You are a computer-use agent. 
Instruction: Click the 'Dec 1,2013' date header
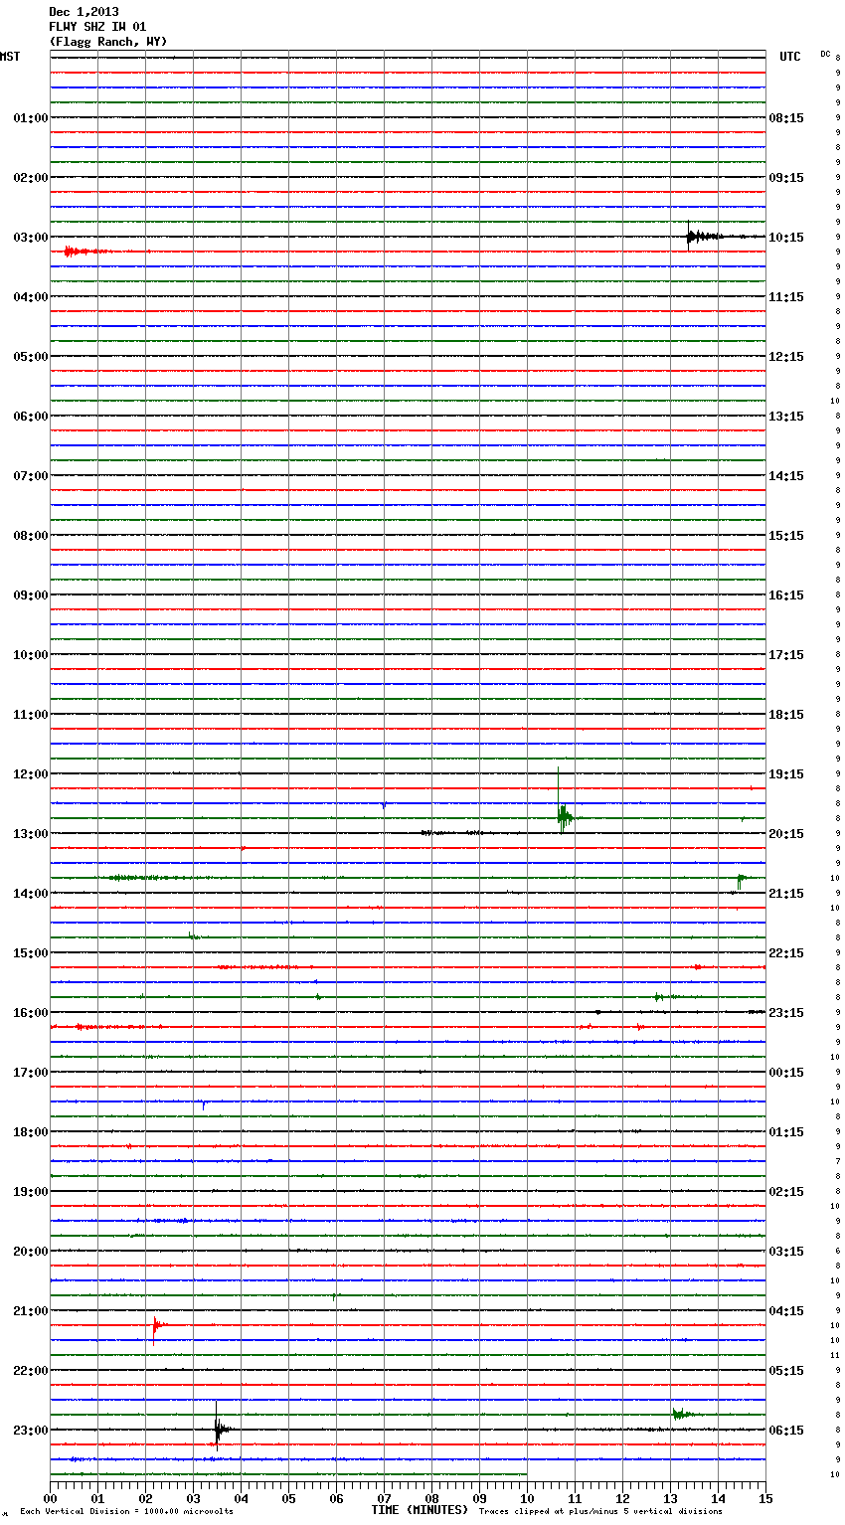click(84, 12)
